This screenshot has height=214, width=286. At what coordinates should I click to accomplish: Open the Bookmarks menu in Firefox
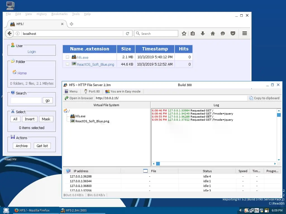pos(59,14)
